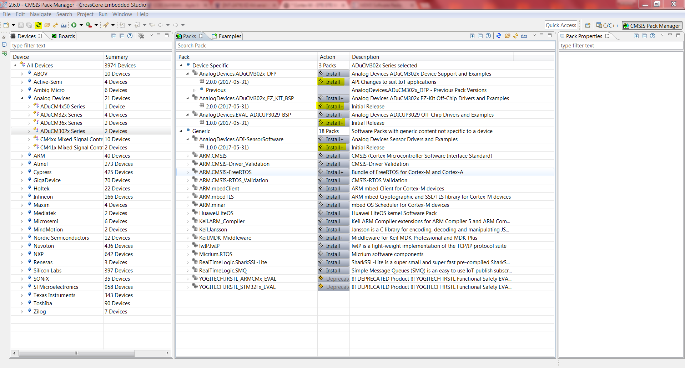
Task: Click the Open Perspective icon
Action: click(x=588, y=25)
